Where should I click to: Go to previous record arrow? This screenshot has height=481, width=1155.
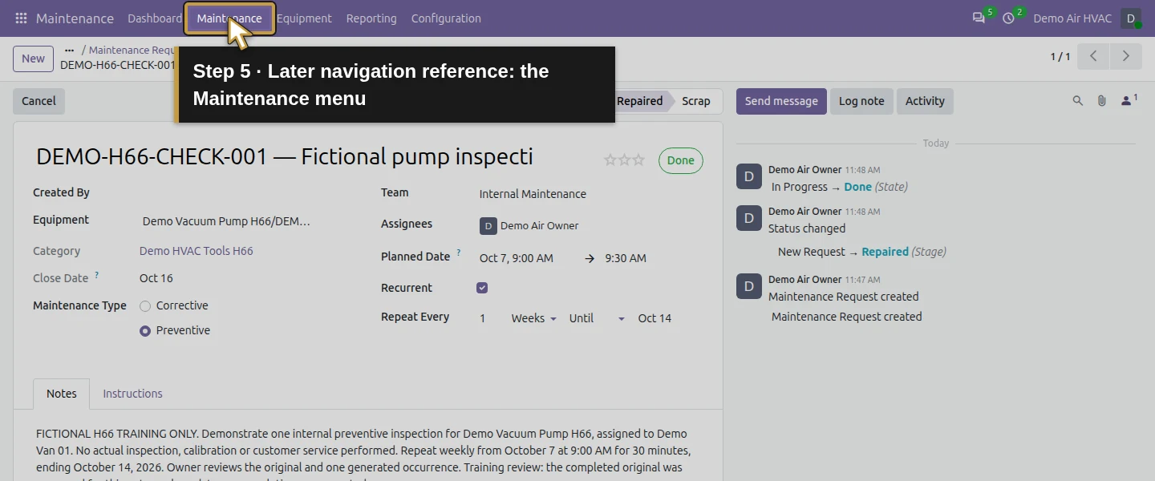pos(1093,56)
